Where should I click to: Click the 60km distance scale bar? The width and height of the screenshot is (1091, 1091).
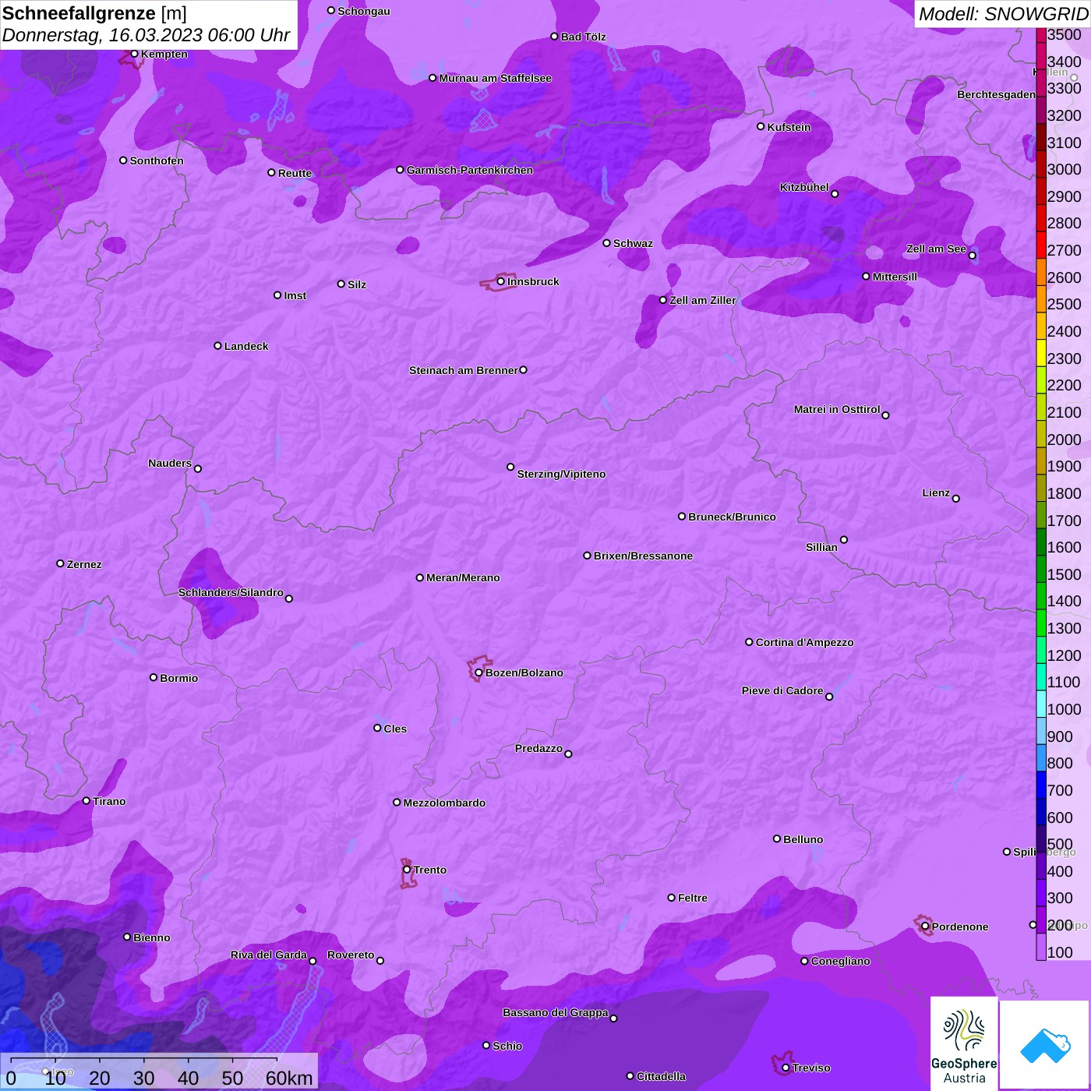pos(144,1059)
